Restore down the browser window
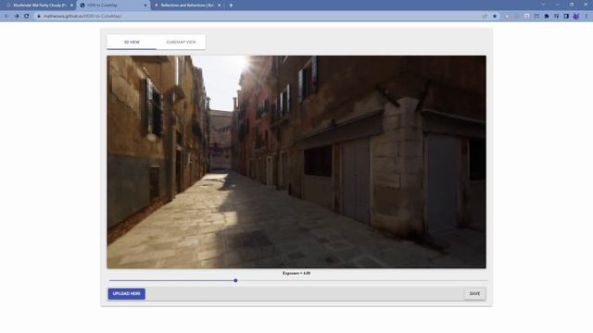The image size is (593, 333). (572, 5)
